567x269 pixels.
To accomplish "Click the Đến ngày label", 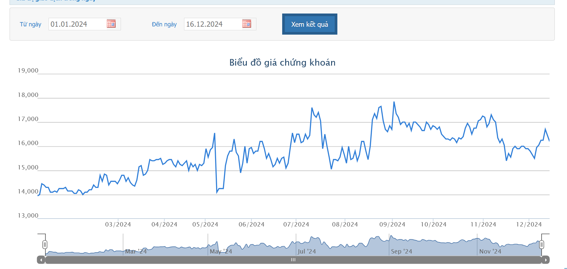I will (x=164, y=24).
